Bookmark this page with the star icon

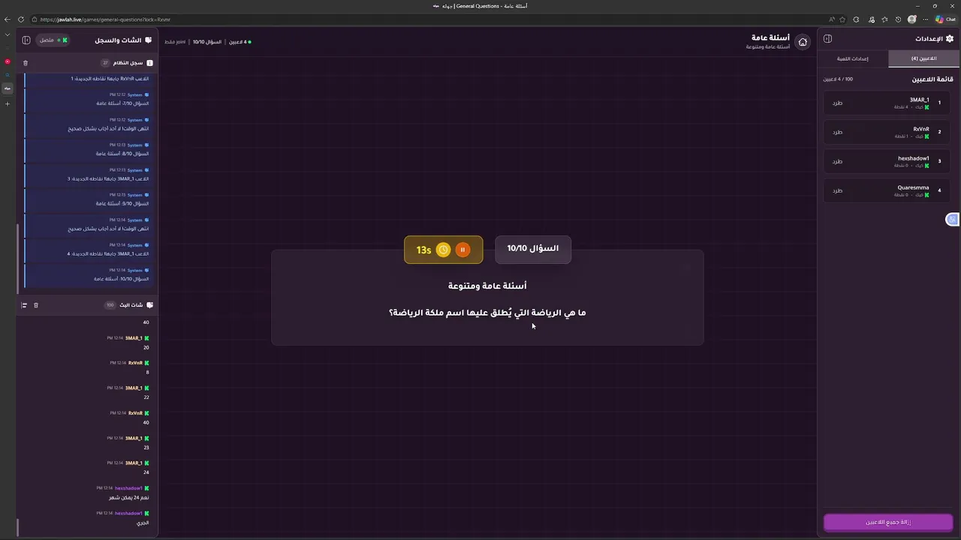pos(843,19)
